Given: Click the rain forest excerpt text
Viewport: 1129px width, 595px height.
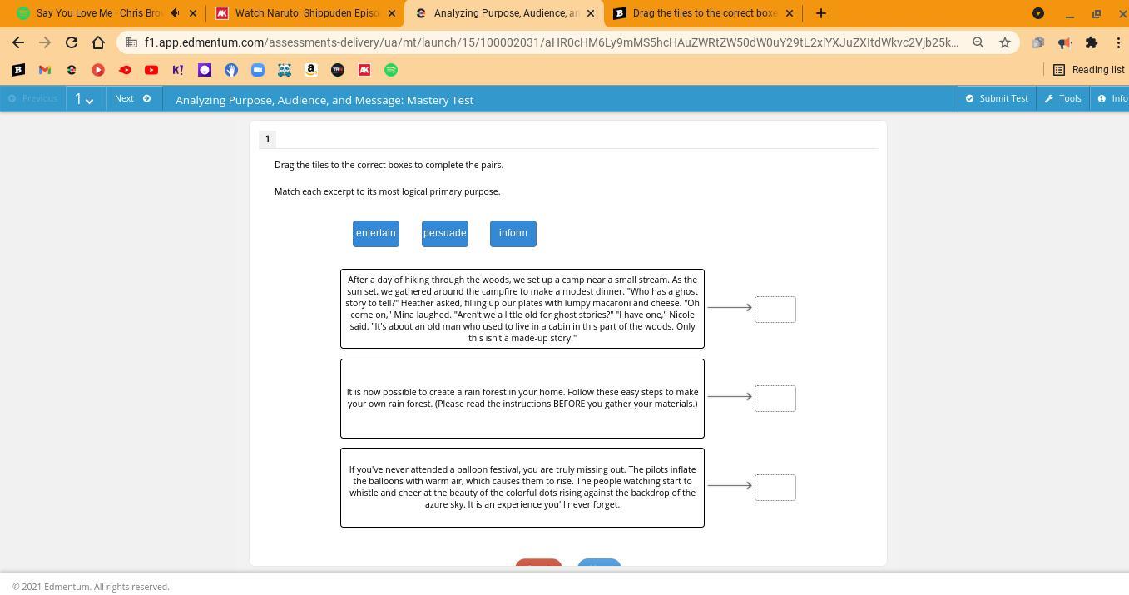Looking at the screenshot, I should [x=522, y=398].
